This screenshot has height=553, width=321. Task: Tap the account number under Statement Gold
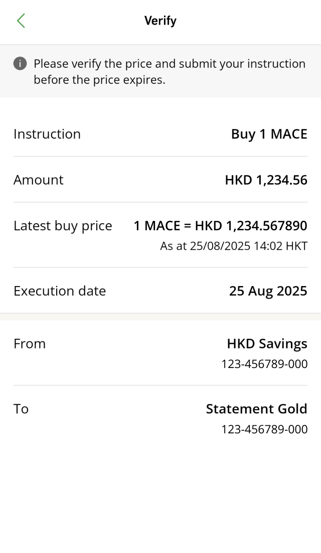264,429
